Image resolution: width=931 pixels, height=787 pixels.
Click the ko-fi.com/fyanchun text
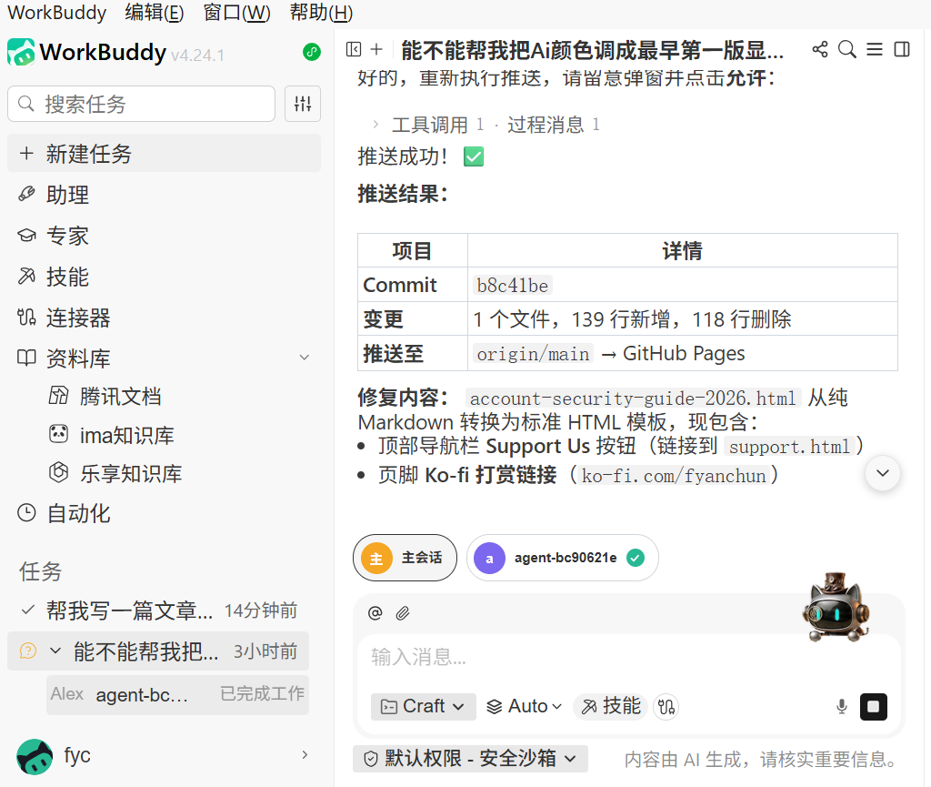pos(674,476)
